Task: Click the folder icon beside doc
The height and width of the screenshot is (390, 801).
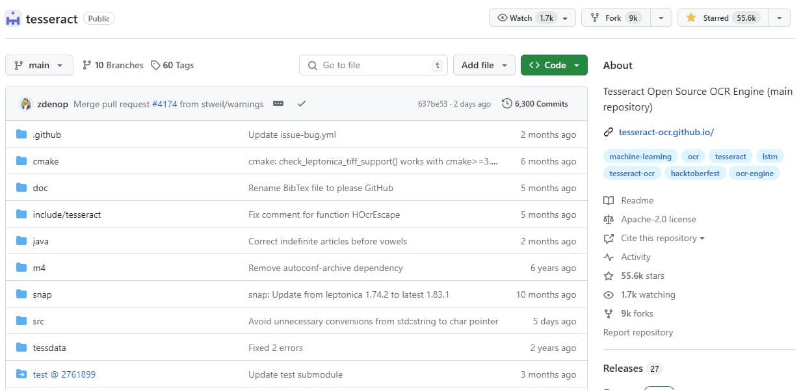Action: (21, 188)
